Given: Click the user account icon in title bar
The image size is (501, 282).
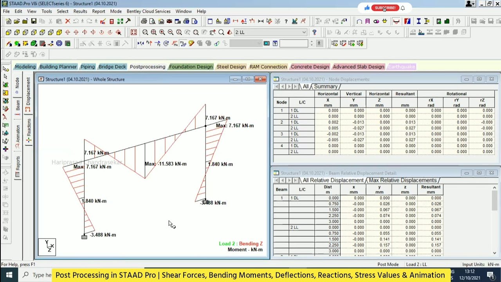Looking at the screenshot, I should [x=470, y=4].
